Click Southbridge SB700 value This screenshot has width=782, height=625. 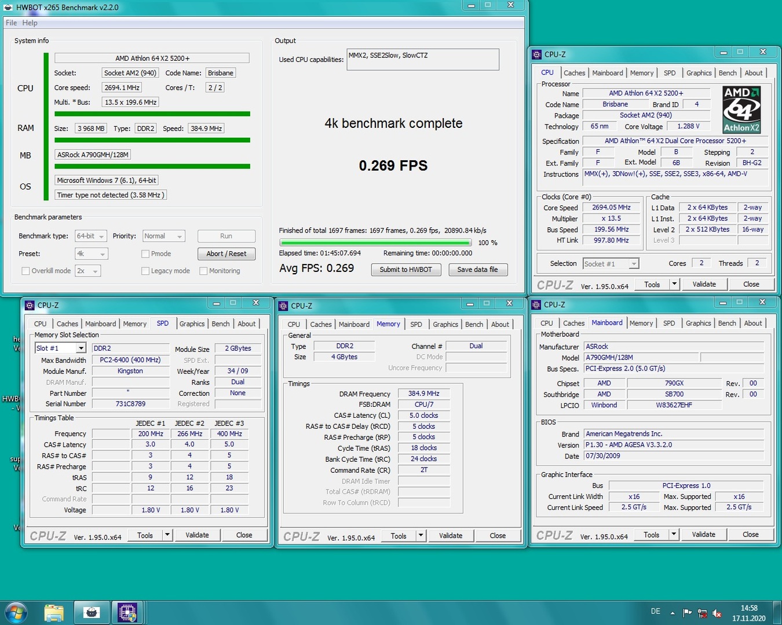click(x=674, y=394)
